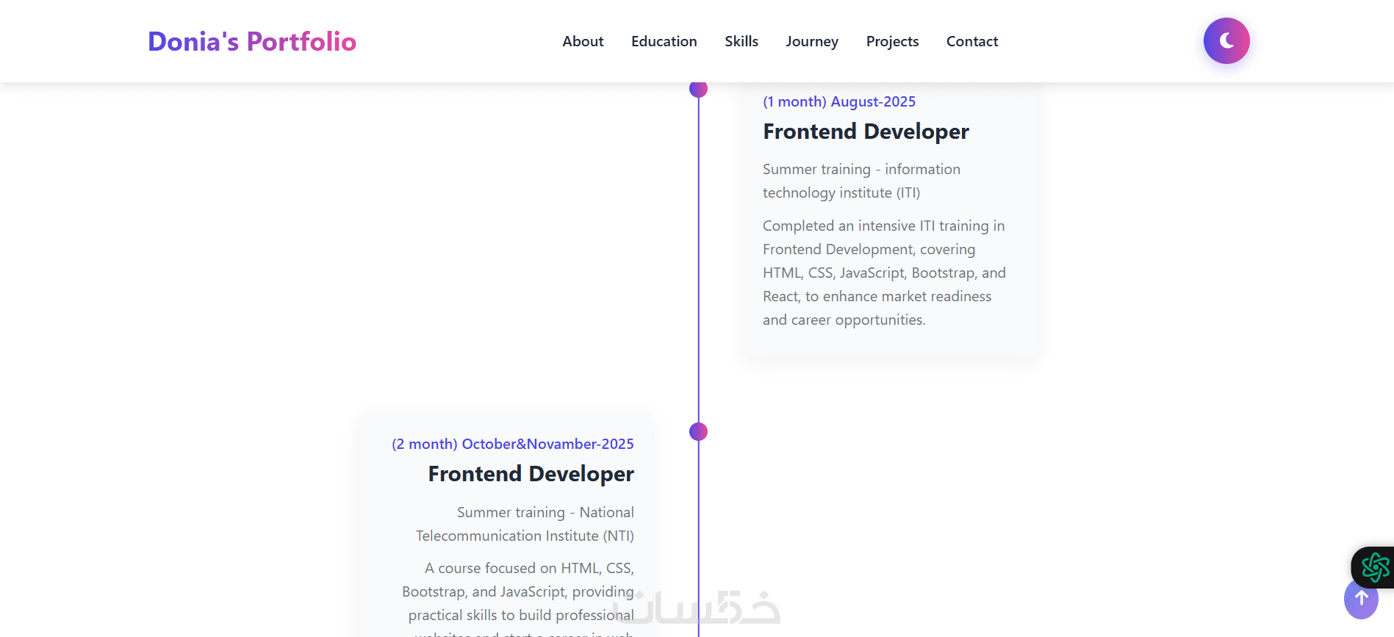
Task: Click the scroll-to-top arrow button
Action: pyautogui.click(x=1360, y=600)
